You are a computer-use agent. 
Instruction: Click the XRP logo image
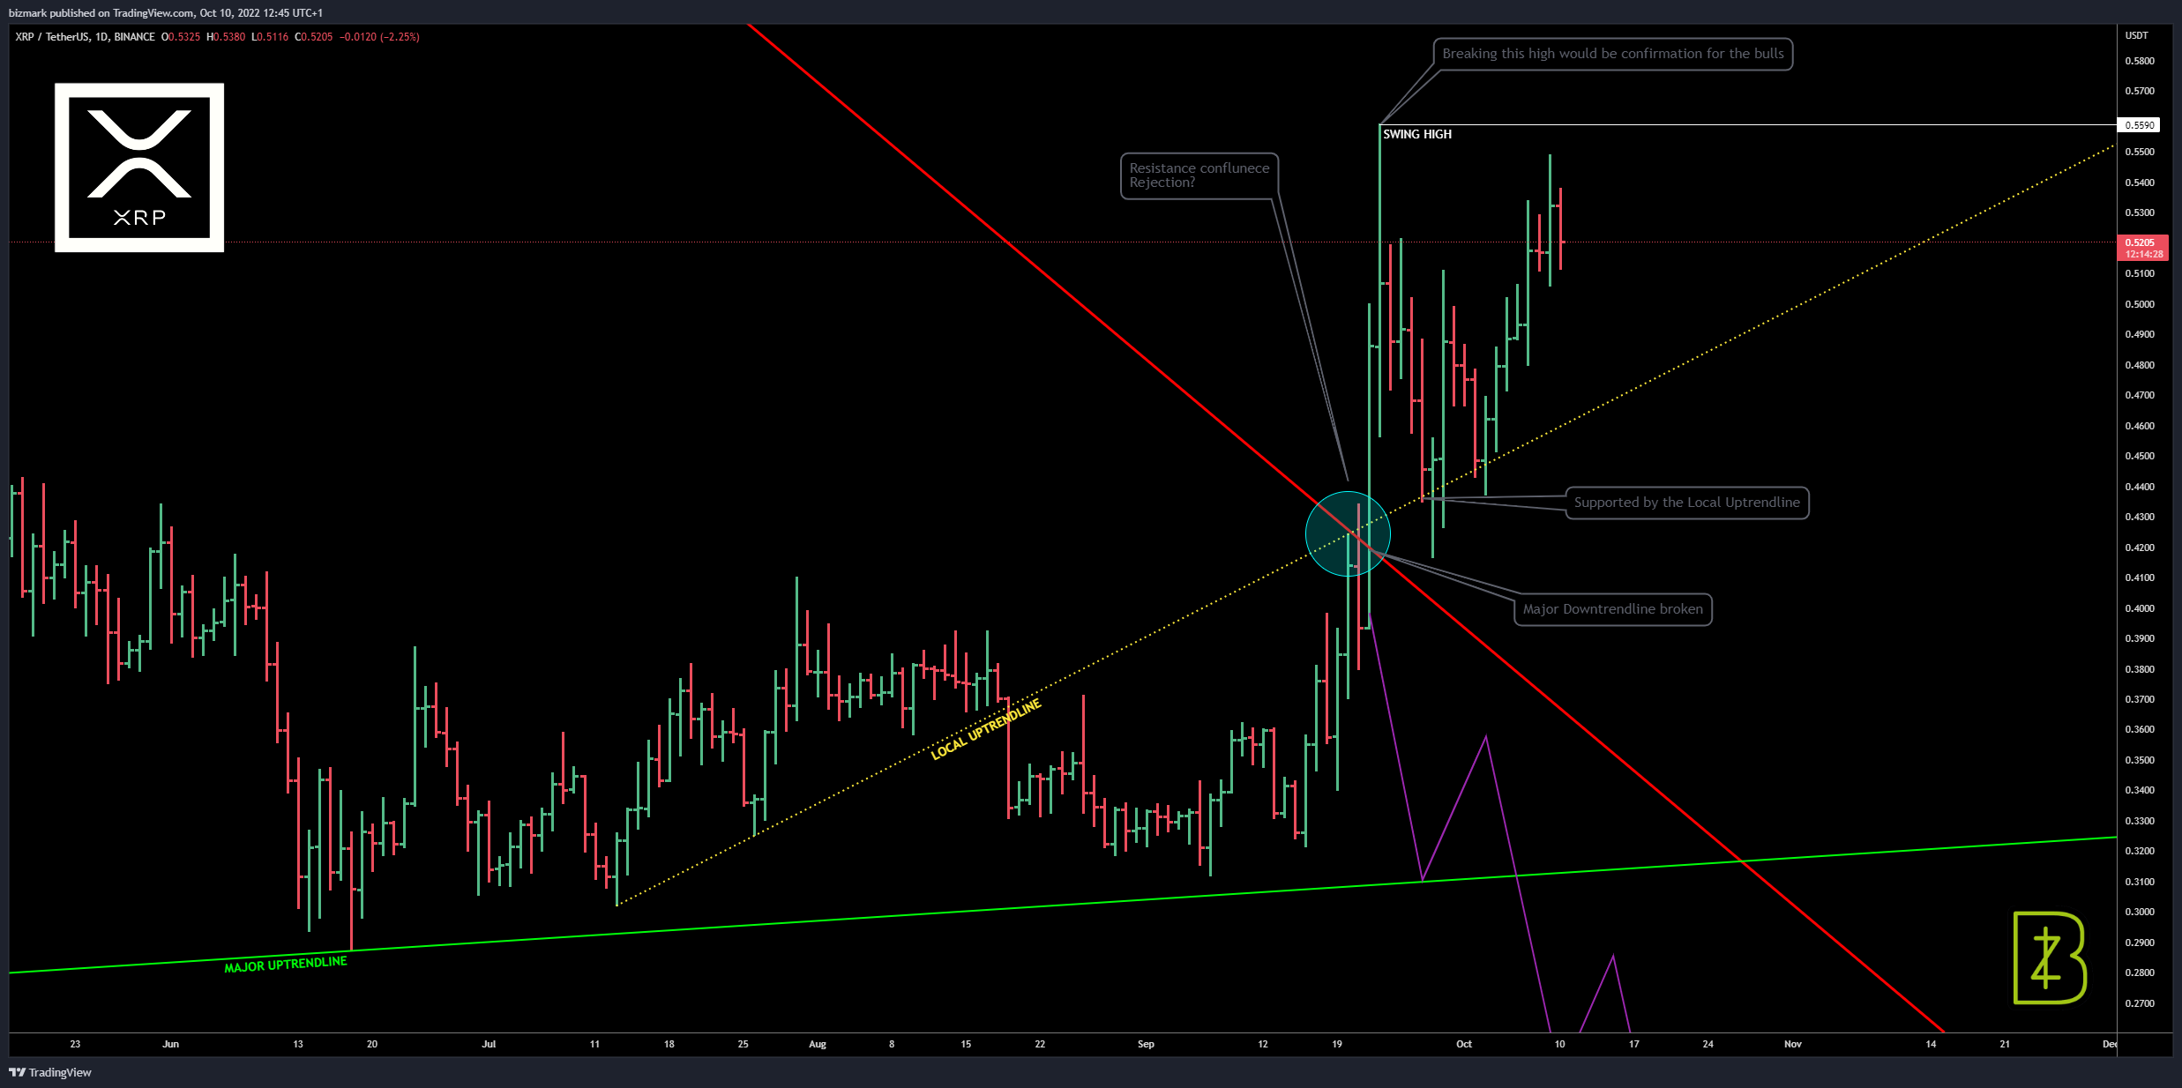[139, 168]
